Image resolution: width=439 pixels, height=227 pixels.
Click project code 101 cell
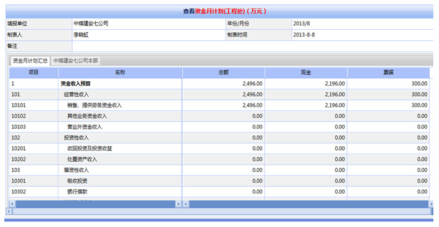[34, 94]
